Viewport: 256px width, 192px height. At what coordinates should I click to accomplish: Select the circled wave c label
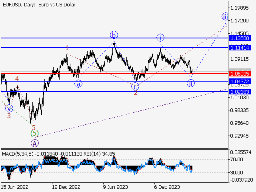(135, 87)
